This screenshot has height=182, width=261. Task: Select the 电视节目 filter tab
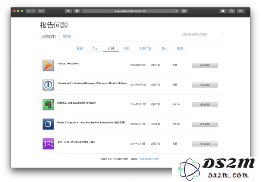(x=145, y=48)
